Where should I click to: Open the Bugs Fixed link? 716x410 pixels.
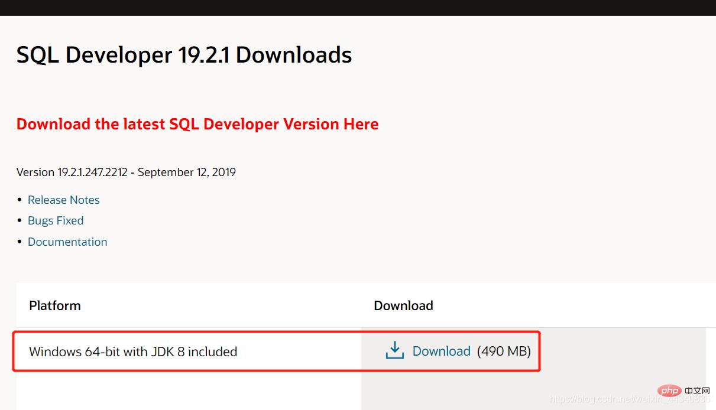56,220
